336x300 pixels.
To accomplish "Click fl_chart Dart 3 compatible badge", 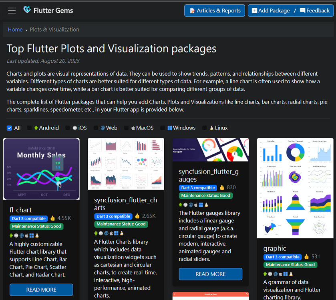I will (28, 218).
